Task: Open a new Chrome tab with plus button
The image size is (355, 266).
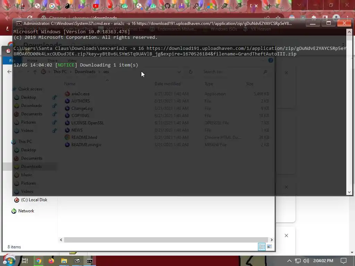Action: [x=269, y=6]
